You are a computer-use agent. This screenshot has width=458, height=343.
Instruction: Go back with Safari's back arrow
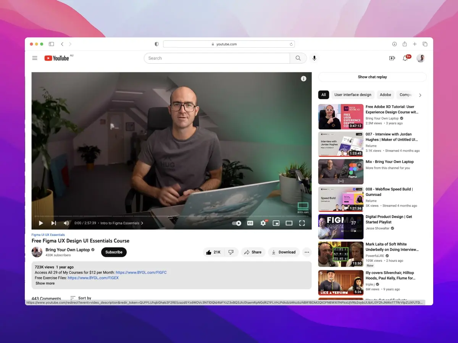click(62, 44)
